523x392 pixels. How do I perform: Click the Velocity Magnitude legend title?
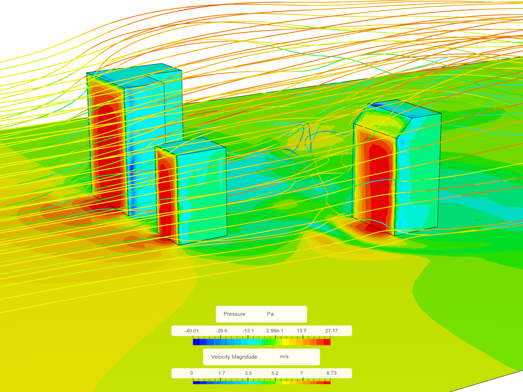click(x=234, y=357)
